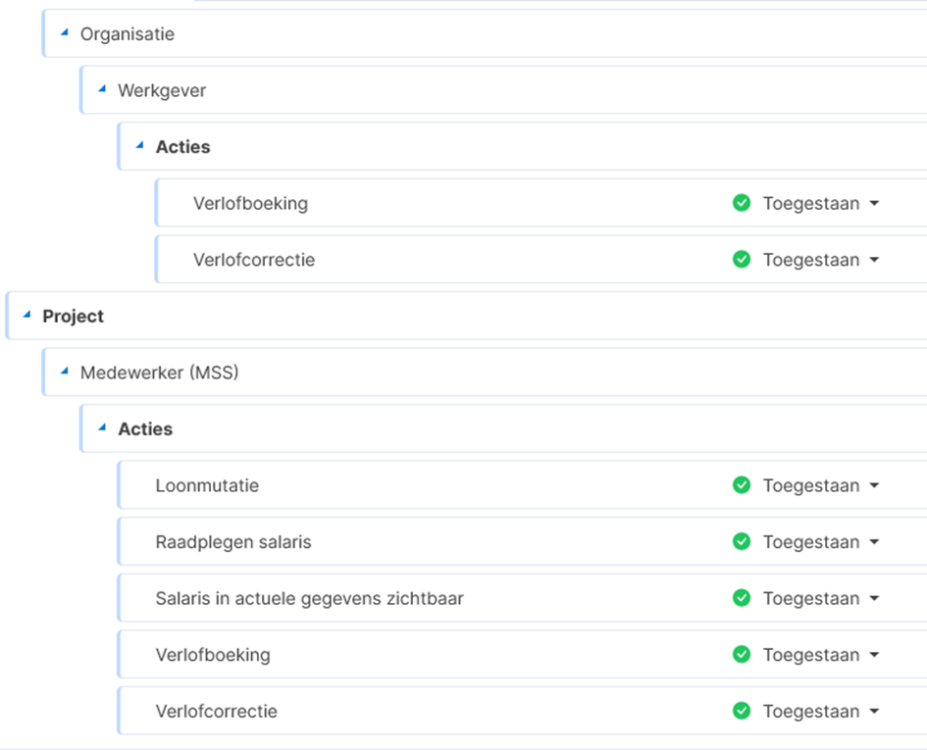This screenshot has width=927, height=750.
Task: Click green checkmark beside Medewerker Verlofboeking
Action: tap(742, 654)
